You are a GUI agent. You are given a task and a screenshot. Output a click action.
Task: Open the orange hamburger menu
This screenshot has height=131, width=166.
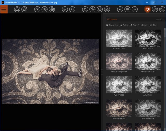(x=4, y=9)
